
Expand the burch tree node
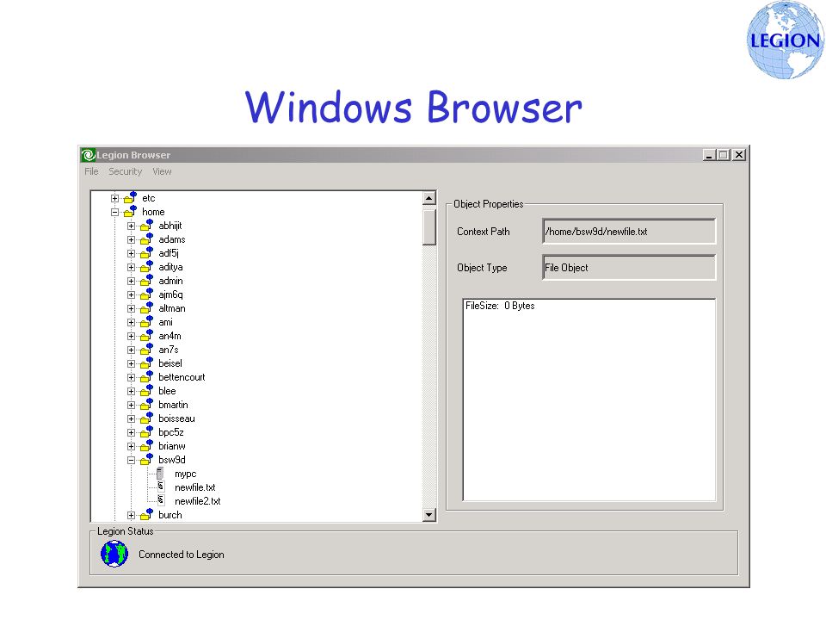pos(131,515)
